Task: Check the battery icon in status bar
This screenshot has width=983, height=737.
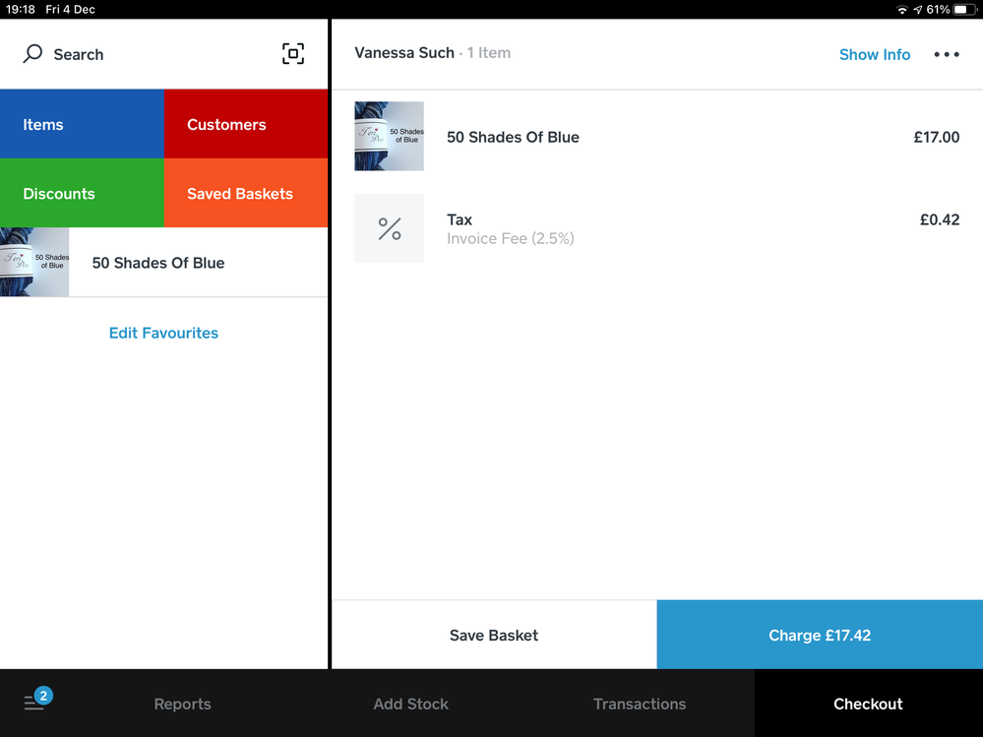Action: click(x=964, y=10)
